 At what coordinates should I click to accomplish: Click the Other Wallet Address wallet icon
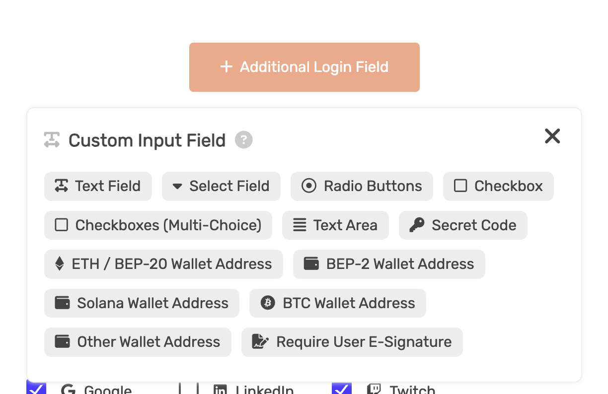[x=62, y=342]
